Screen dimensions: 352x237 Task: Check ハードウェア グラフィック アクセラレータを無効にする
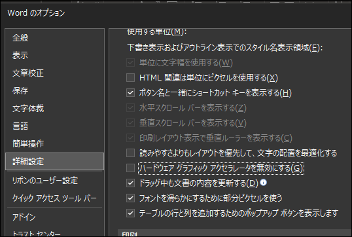(x=130, y=168)
